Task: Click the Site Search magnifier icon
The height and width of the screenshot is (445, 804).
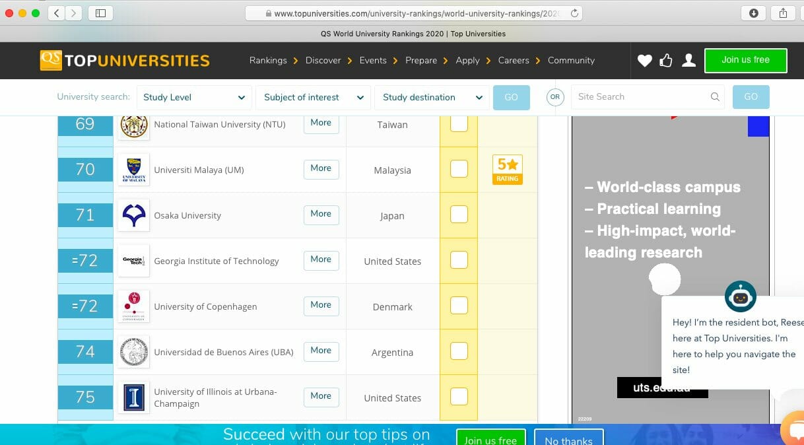Action: [x=715, y=97]
